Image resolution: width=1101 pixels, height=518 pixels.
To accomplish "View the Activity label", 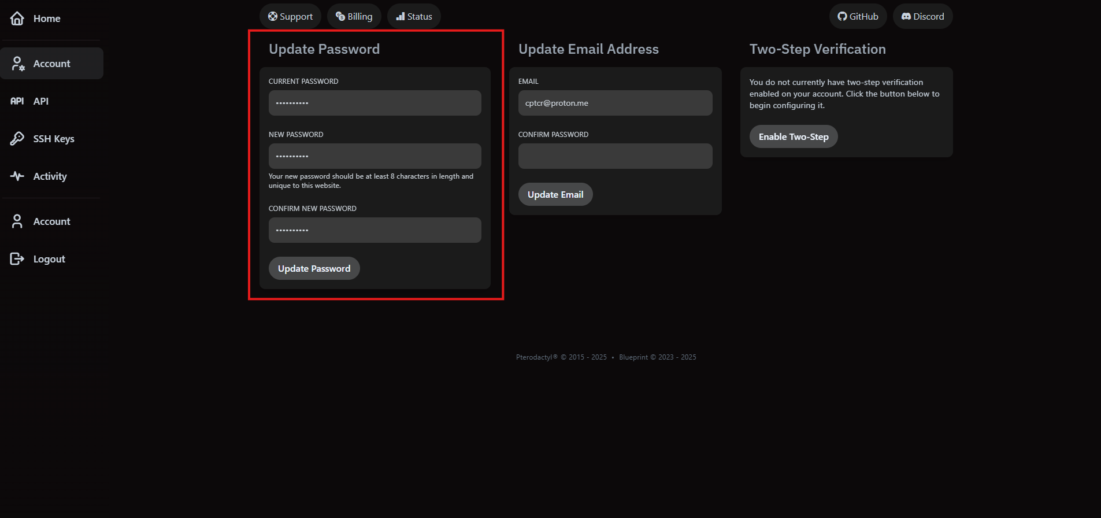I will point(50,176).
